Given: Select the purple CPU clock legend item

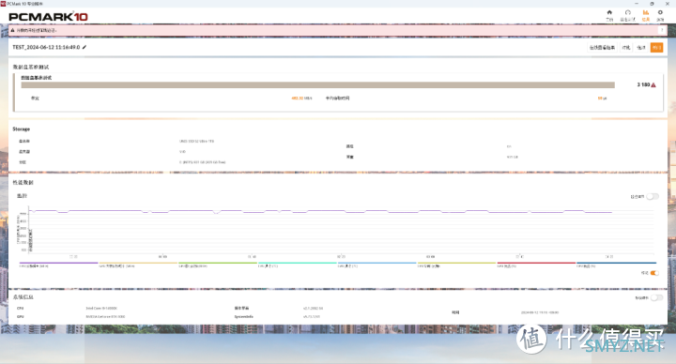Looking at the screenshot, I should [x=58, y=265].
